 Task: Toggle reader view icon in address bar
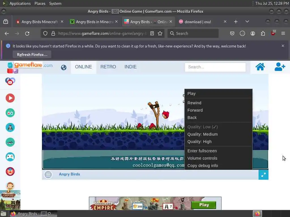click(152, 33)
